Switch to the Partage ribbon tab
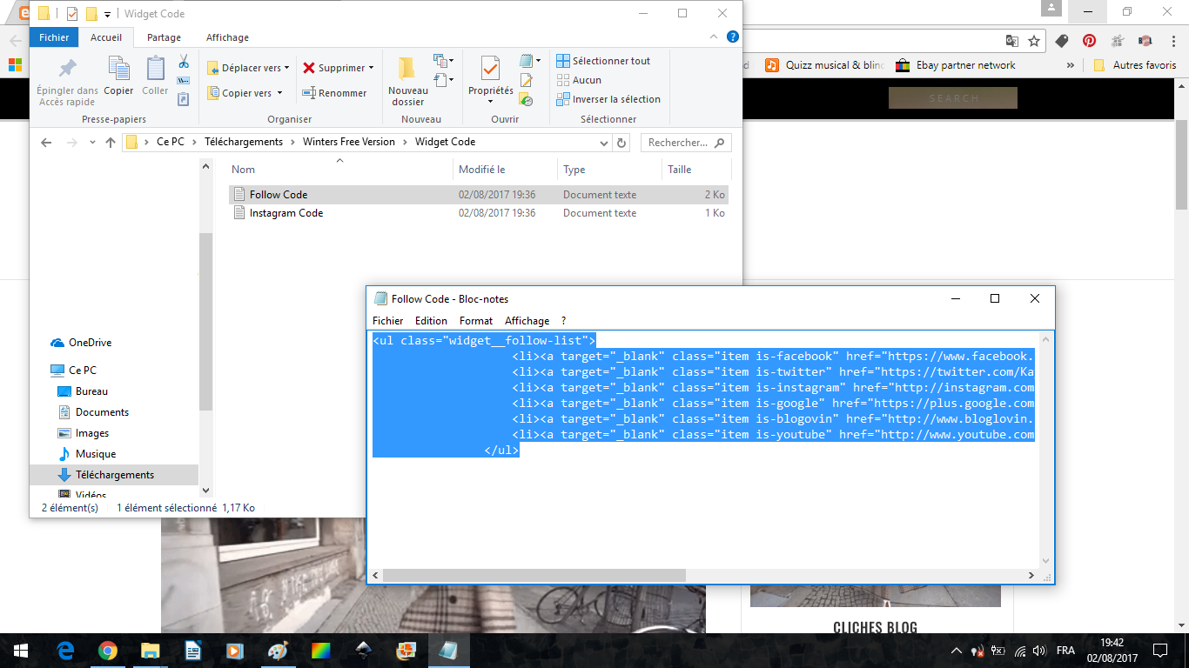The image size is (1189, 668). point(164,37)
